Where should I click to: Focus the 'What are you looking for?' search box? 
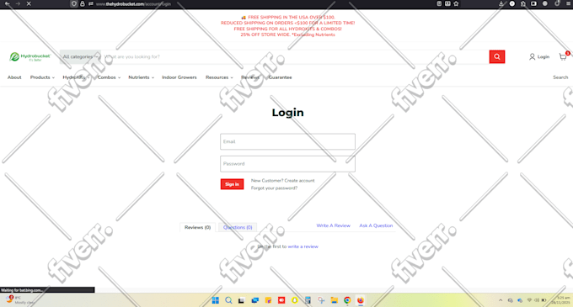coord(295,57)
